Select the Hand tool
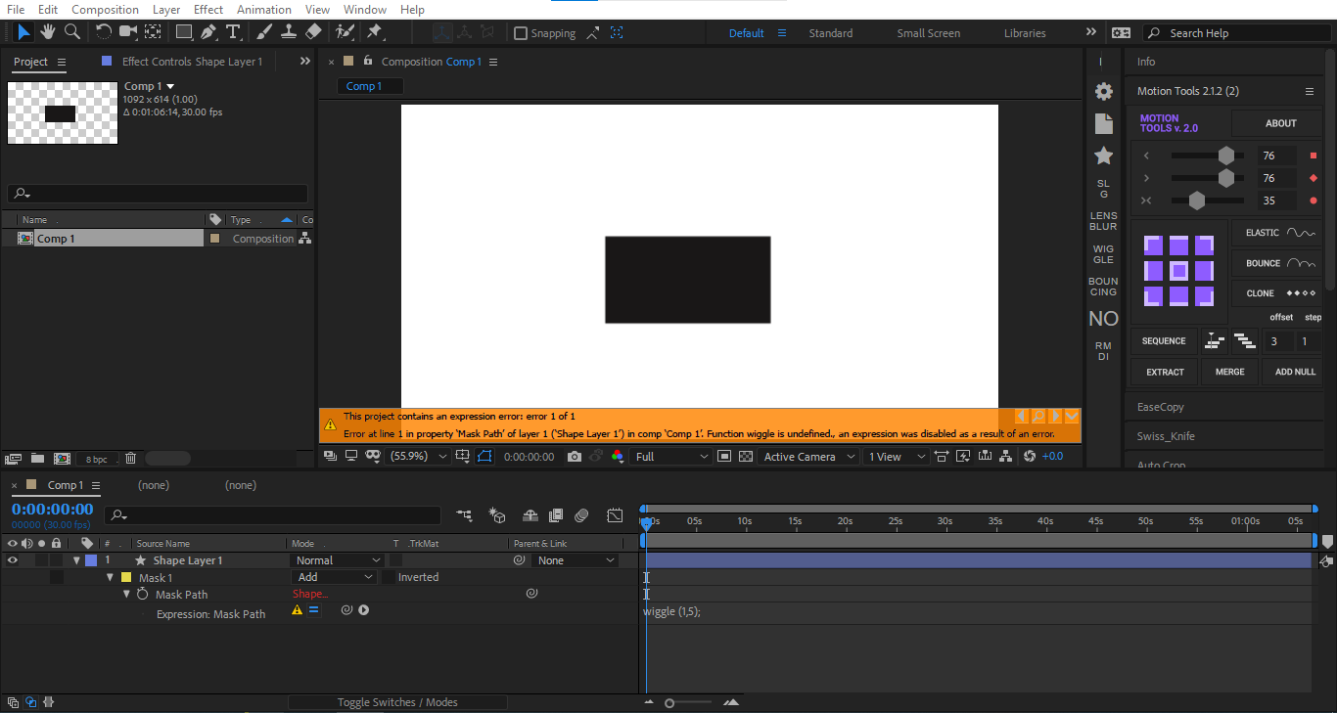The height and width of the screenshot is (713, 1337). tap(46, 32)
